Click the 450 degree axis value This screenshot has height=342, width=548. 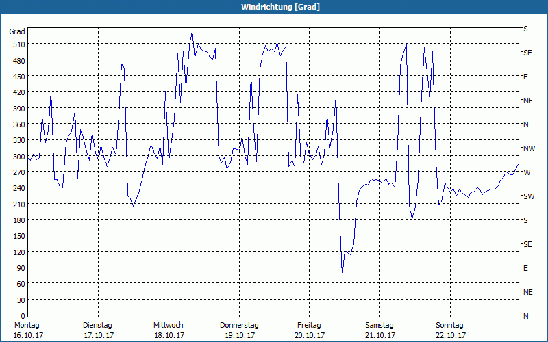click(x=19, y=77)
